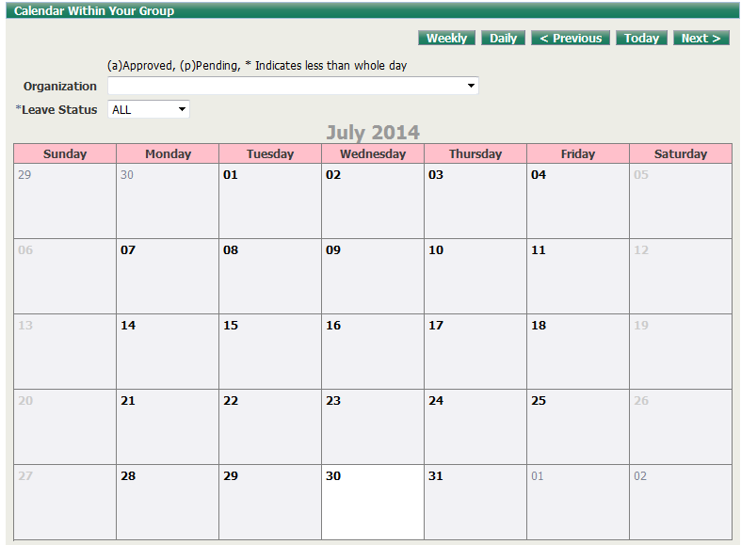
Task: Choose Wednesday July 16 on calendar
Action: 372,351
